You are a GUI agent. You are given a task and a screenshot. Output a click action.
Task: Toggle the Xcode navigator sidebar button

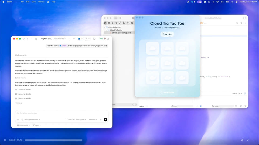[115, 18]
